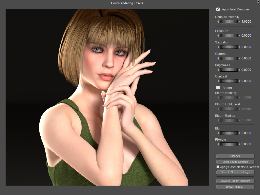
Task: Click the Exposure slider track
Action: (229, 36)
